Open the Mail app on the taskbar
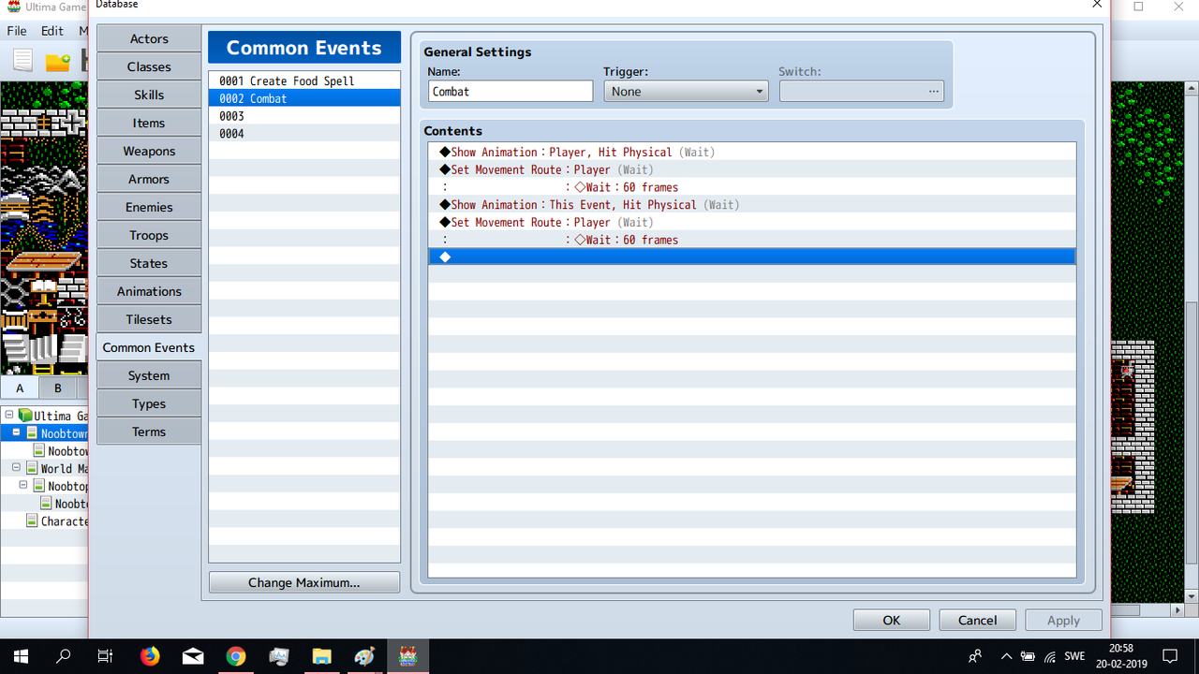The height and width of the screenshot is (674, 1199). (x=193, y=656)
